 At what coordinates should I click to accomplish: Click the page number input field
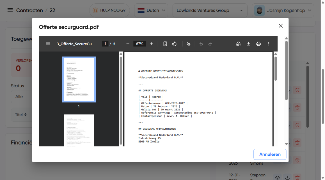tap(105, 44)
